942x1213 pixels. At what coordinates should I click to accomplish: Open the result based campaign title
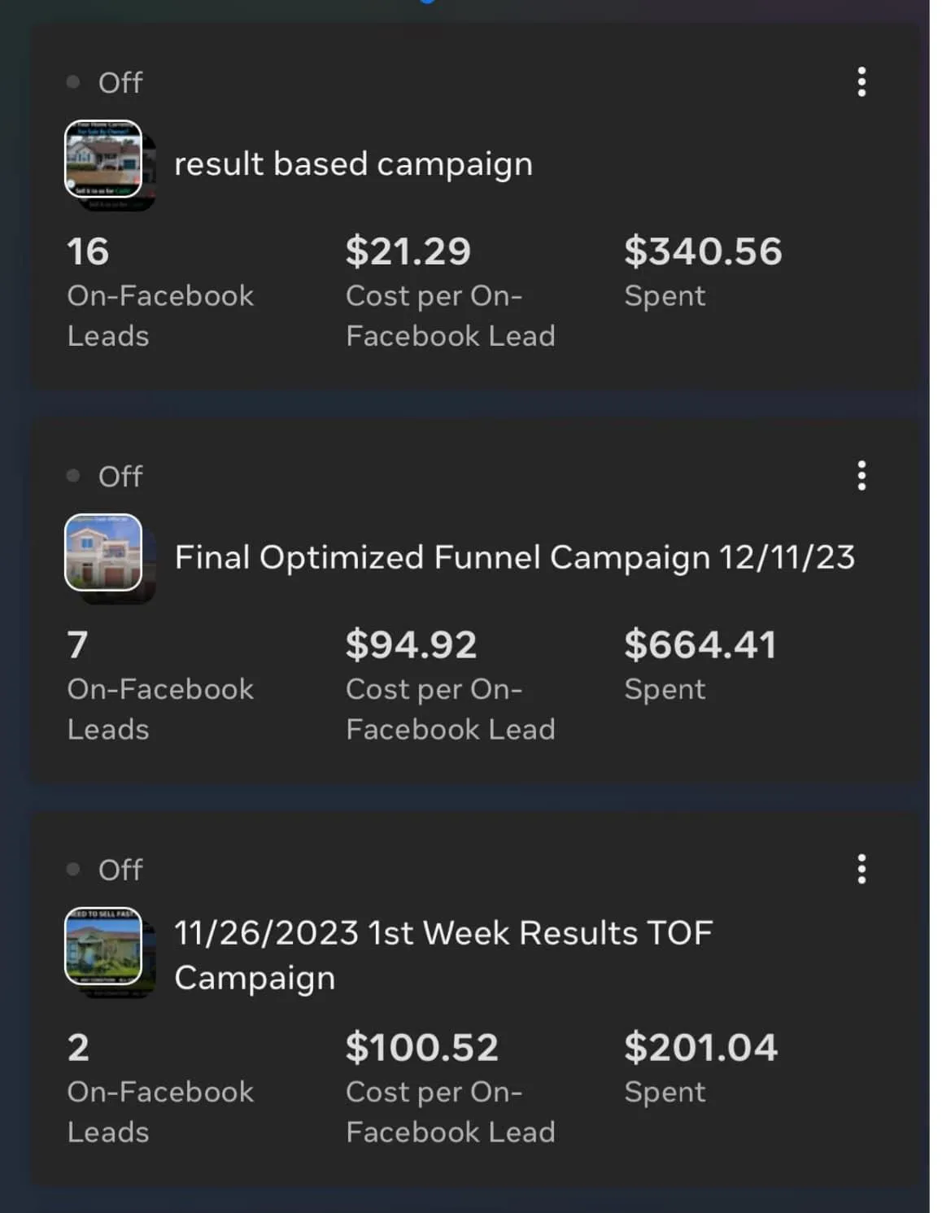(x=354, y=164)
